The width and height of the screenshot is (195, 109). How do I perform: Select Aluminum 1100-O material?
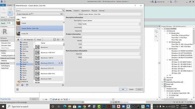(49, 58)
